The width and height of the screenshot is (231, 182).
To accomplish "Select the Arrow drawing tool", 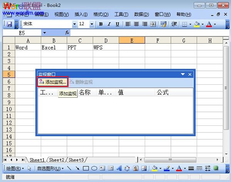I will coord(77,168).
